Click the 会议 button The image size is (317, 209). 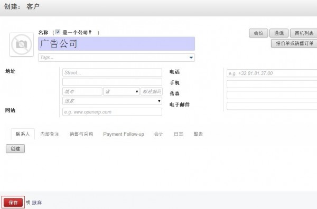[258, 33]
